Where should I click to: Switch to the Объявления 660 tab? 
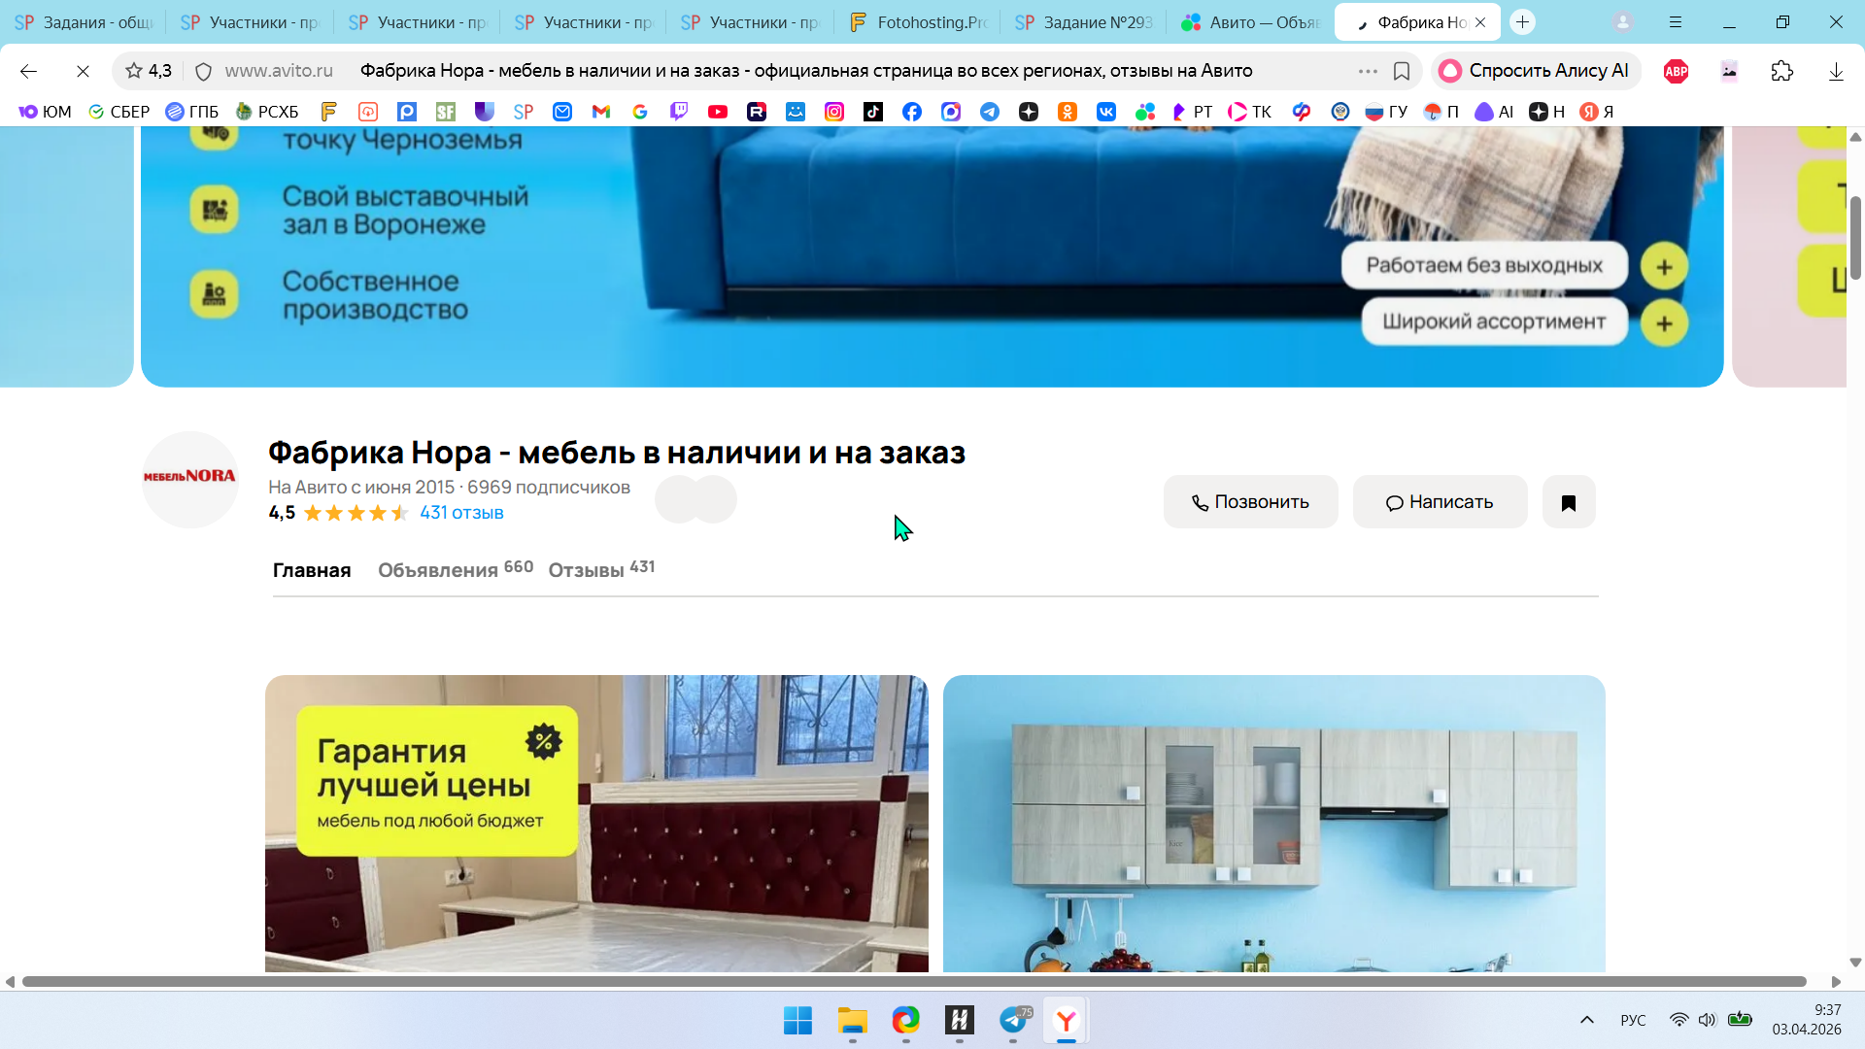(x=455, y=569)
